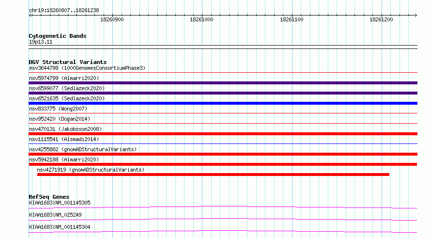
Task: Click ruler position 18261100
Action: [292, 19]
